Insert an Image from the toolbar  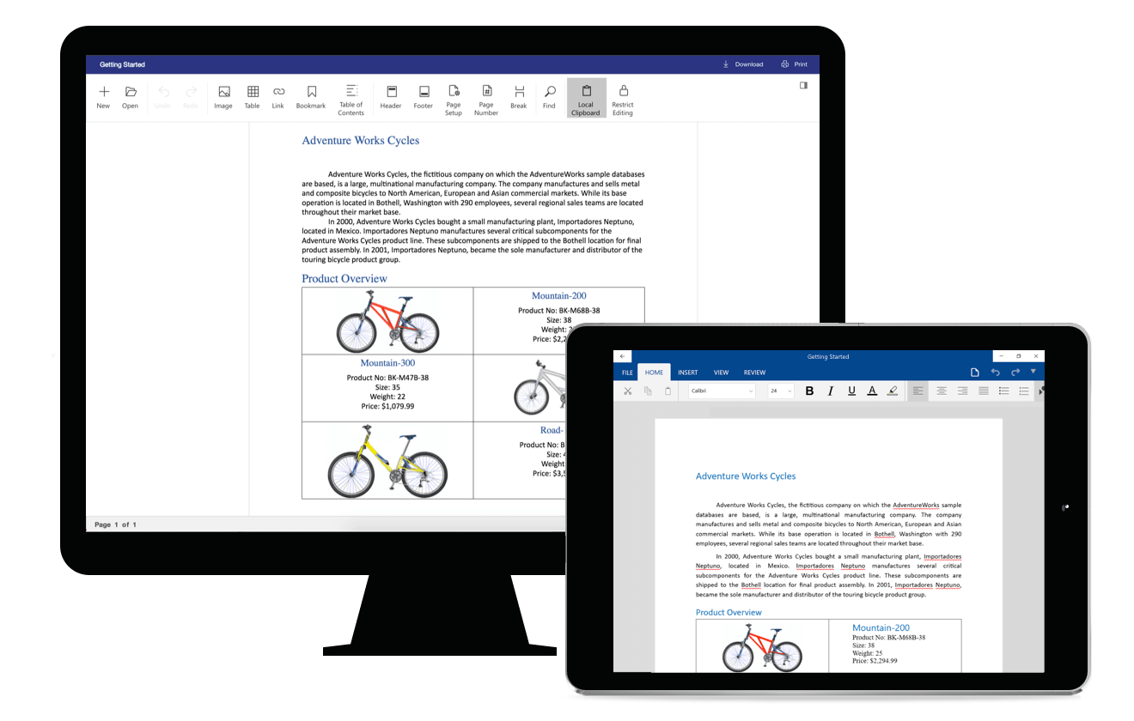click(x=223, y=97)
